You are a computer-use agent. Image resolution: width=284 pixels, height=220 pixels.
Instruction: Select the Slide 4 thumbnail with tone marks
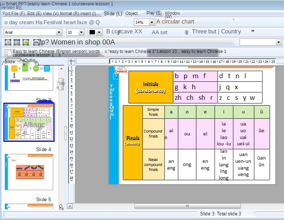pos(29,172)
